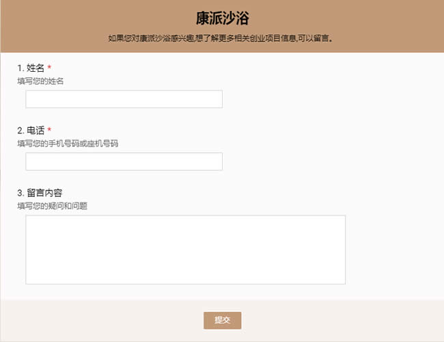Click the '3. 留言内容' field label
This screenshot has height=342, width=444.
[40, 193]
